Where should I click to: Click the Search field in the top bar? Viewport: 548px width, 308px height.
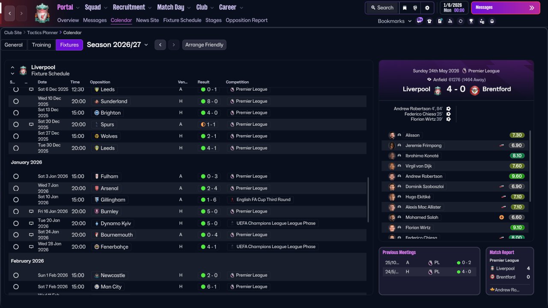[x=382, y=8]
